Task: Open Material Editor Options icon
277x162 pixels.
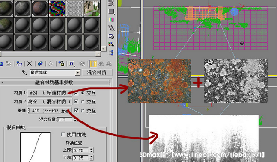Action: coord(111,36)
